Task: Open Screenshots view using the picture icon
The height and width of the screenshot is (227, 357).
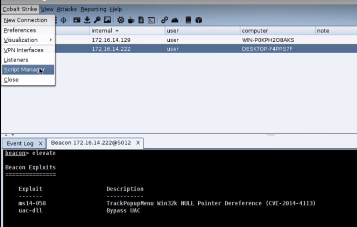Action: click(107, 20)
